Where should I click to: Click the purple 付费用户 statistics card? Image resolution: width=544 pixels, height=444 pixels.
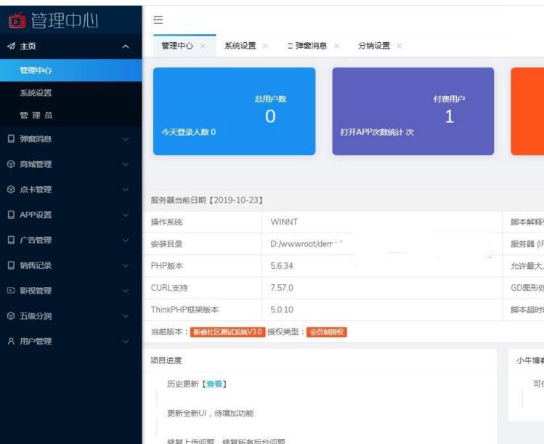click(x=413, y=111)
